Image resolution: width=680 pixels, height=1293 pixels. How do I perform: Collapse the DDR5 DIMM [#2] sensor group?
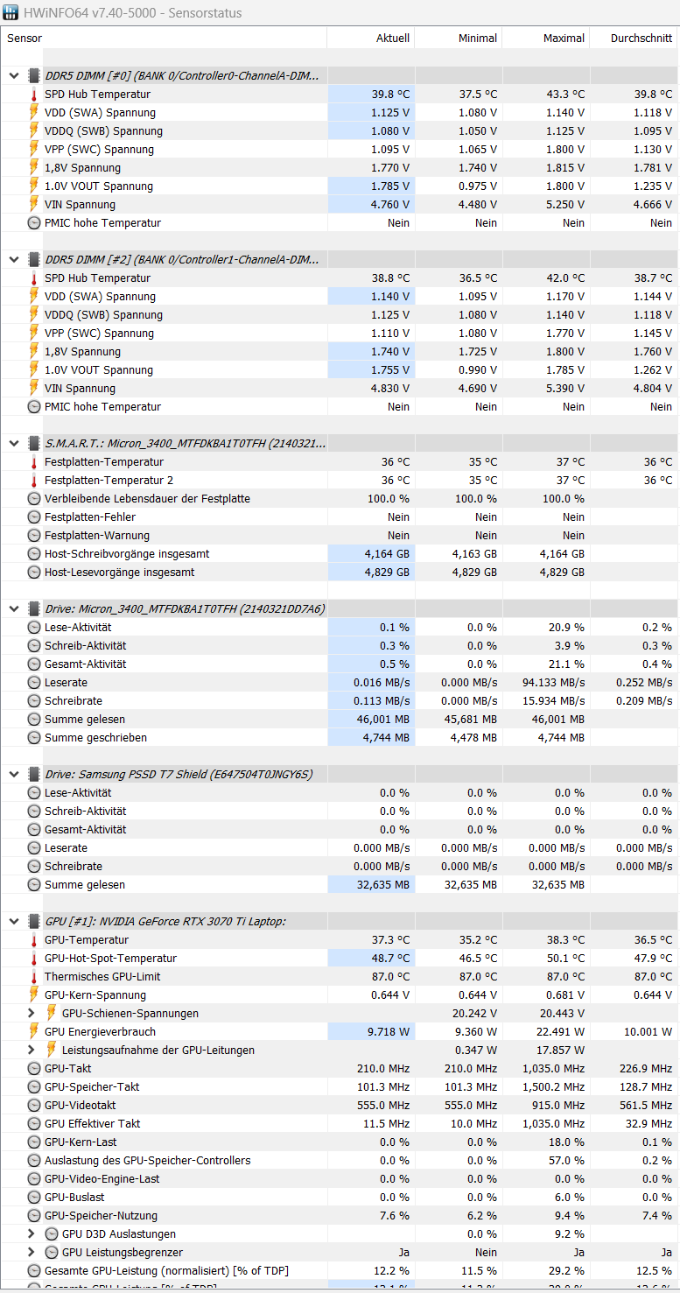pyautogui.click(x=14, y=260)
